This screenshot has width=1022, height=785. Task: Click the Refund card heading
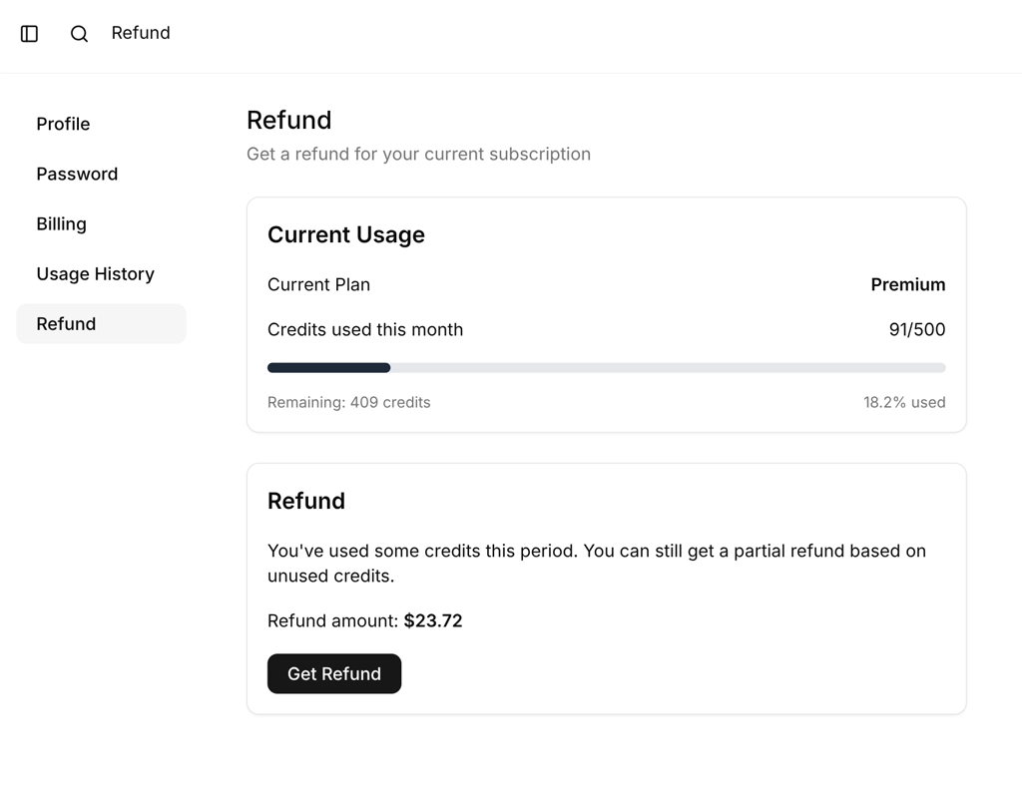pos(306,501)
